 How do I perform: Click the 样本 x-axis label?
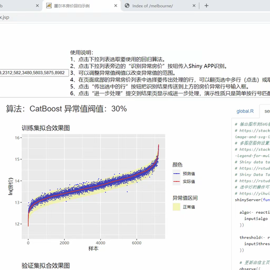point(93,249)
